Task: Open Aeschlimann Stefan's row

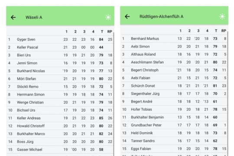Action: [174, 62]
